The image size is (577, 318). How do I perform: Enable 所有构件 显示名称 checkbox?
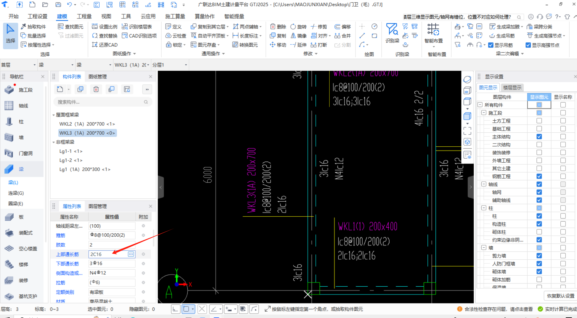pyautogui.click(x=563, y=105)
